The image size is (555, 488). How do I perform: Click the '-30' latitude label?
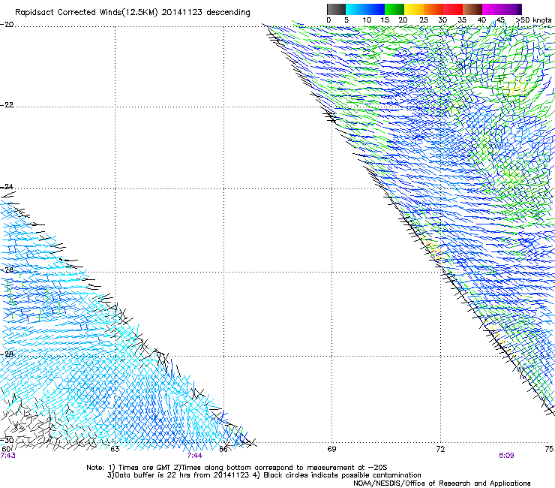[7, 440]
